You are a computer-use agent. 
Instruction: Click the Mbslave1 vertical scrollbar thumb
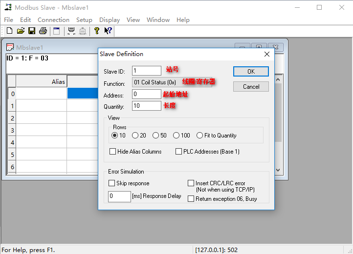[x=278, y=113]
